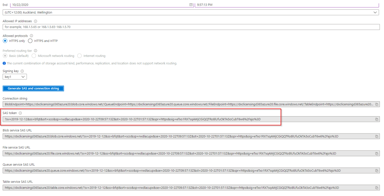Copy the SAS token value
The width and height of the screenshot is (384, 196).
[377, 119]
